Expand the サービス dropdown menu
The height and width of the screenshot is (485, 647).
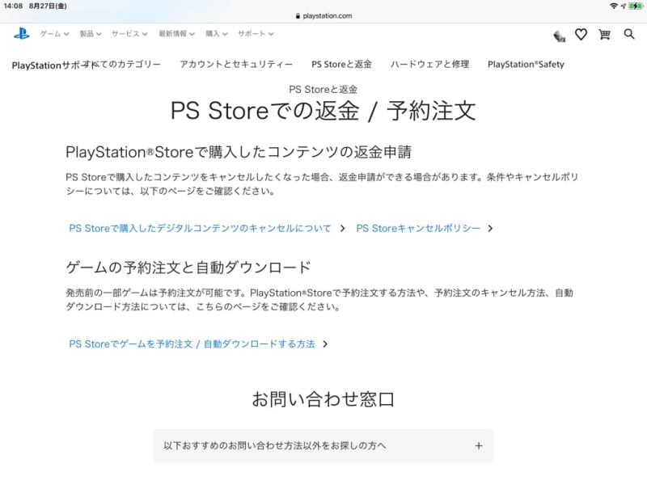(x=129, y=34)
